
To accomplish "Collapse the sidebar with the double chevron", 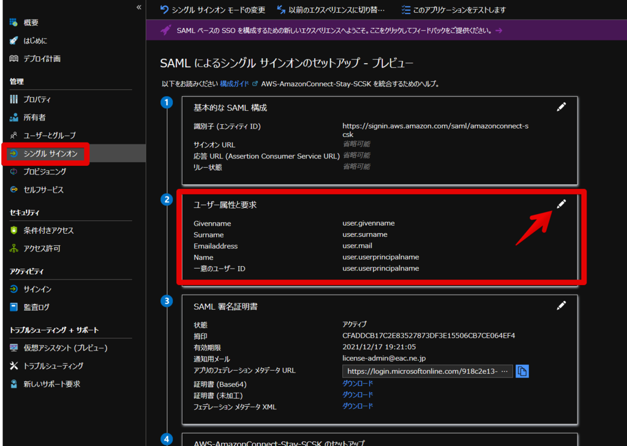I will click(139, 7).
